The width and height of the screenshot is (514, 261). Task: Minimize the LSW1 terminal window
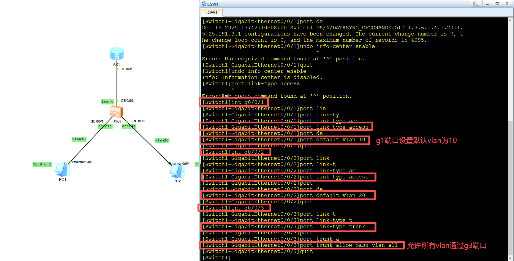[x=487, y=4]
